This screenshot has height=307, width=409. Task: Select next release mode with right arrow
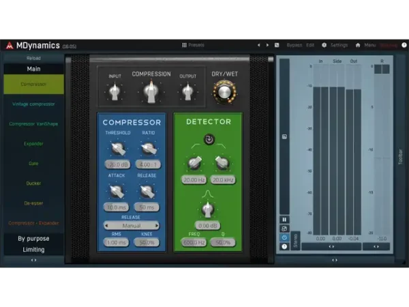[157, 226]
